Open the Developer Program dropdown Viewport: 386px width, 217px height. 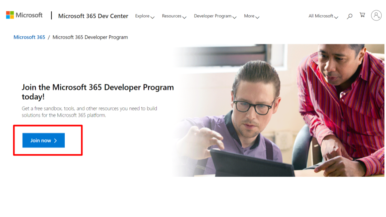click(215, 16)
